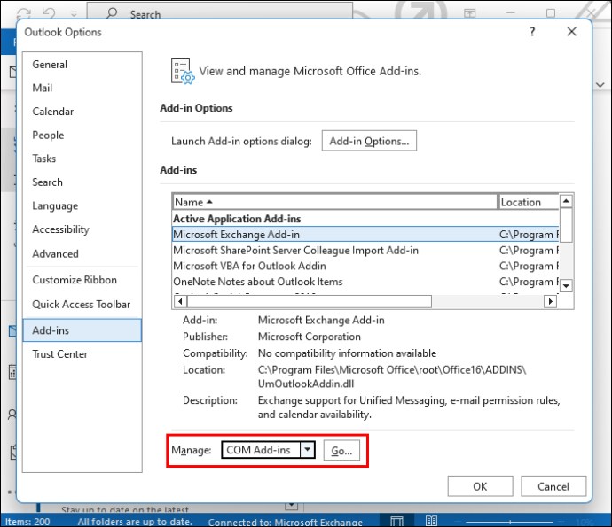Viewport: 612px width, 527px height.
Task: Click the horizontal scroll right arrow
Action: click(550, 301)
